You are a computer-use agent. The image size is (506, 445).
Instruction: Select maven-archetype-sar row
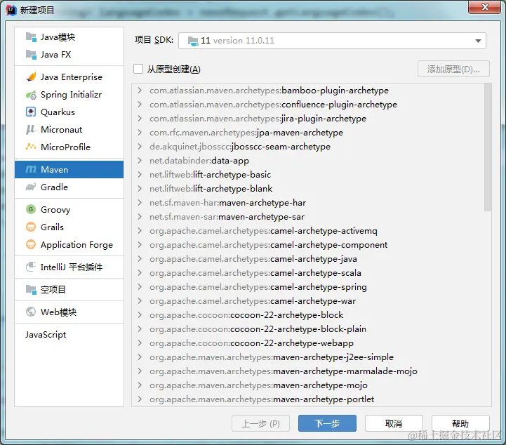308,216
